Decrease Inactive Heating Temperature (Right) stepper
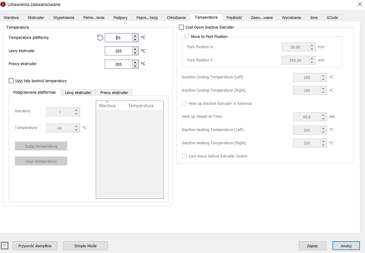This screenshot has height=253, width=365. 323,145
